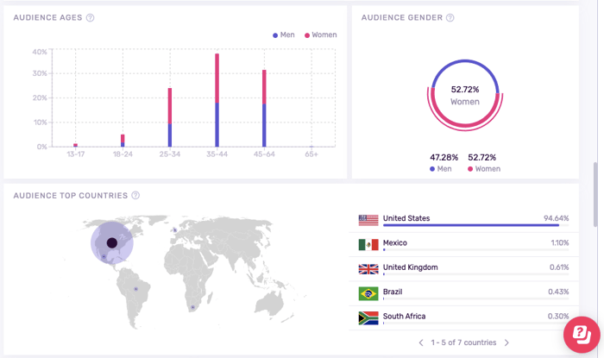Click the 45-64 age group bar
604x358 pixels.
point(264,109)
